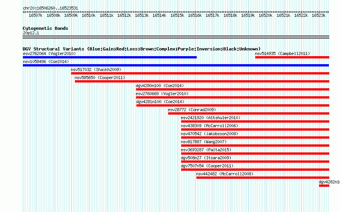Click the 20p12.1 band label
The height and width of the screenshot is (212, 340).
pos(31,33)
